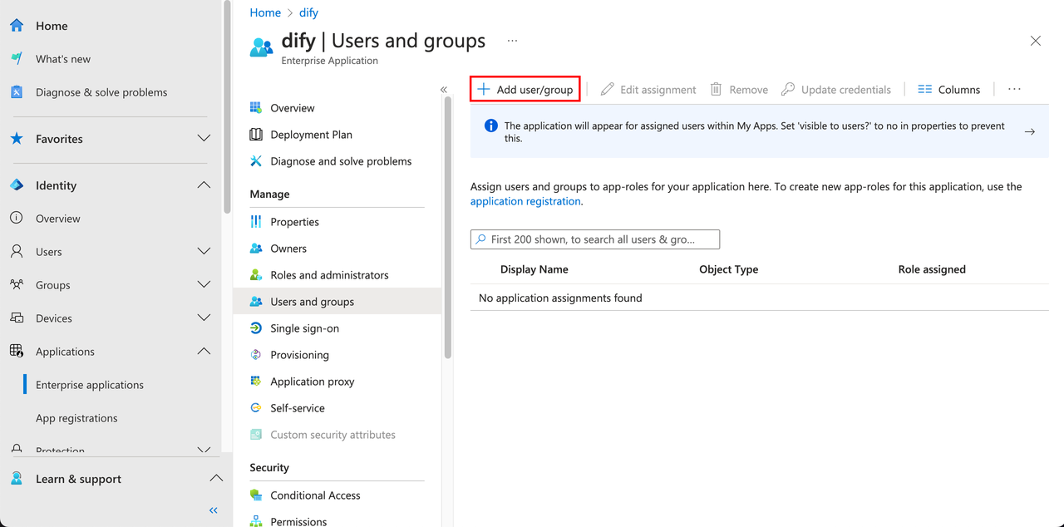This screenshot has width=1064, height=527.
Task: Select Users and groups in the dify menu
Action: (337, 302)
